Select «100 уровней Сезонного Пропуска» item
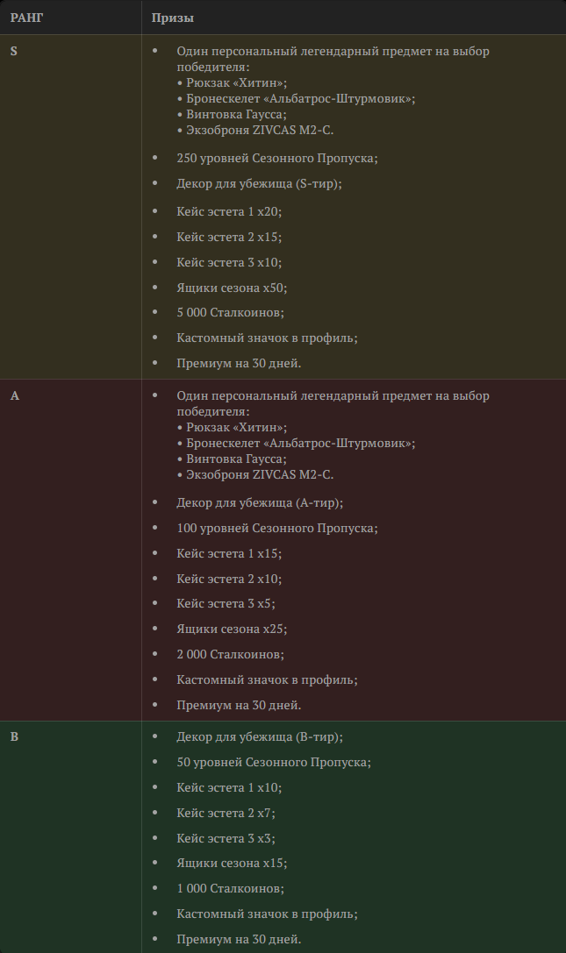The image size is (566, 953). 264,528
